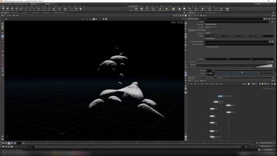Select the Curve shelf tool
277x156 pixels.
click(39, 9)
